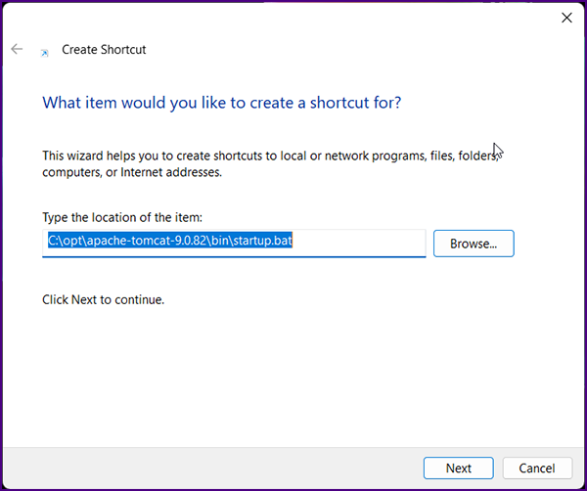587x491 pixels.
Task: Click the gray footer area left of Next
Action: click(x=209, y=468)
